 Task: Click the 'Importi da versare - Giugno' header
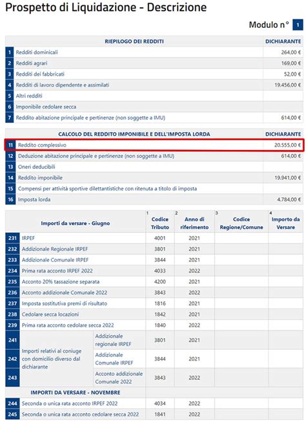tap(76, 223)
